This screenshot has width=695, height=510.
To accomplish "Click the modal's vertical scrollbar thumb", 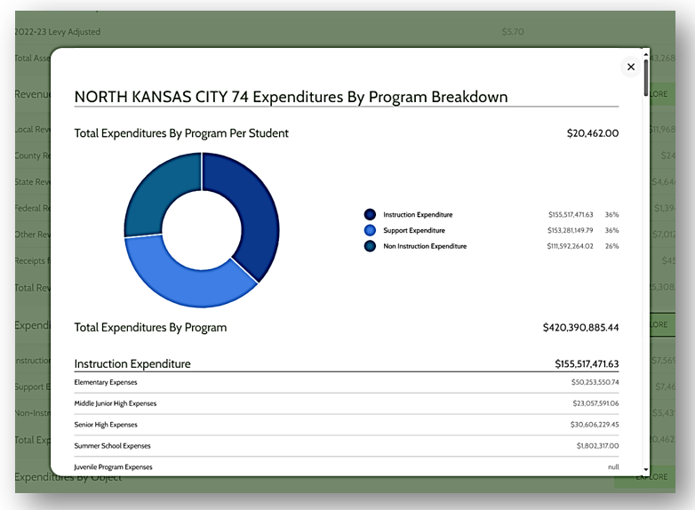I will (646, 76).
